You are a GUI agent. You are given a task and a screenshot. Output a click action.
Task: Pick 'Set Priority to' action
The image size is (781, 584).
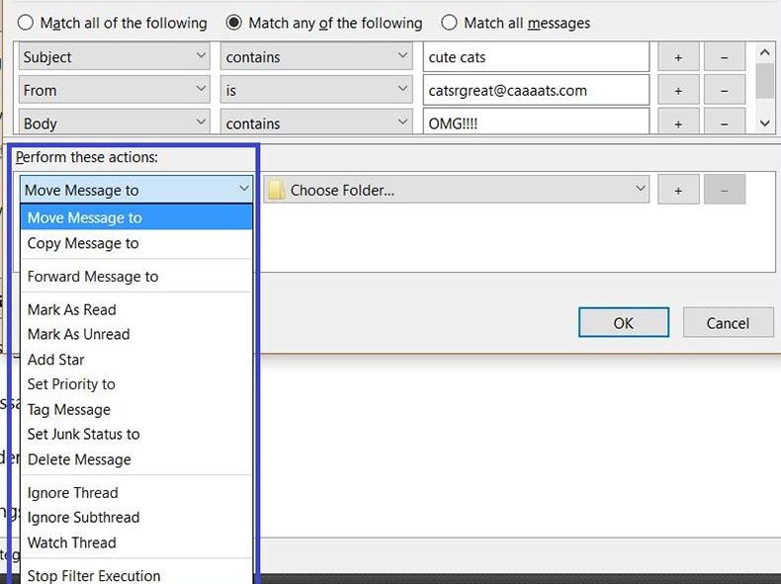[x=136, y=384]
